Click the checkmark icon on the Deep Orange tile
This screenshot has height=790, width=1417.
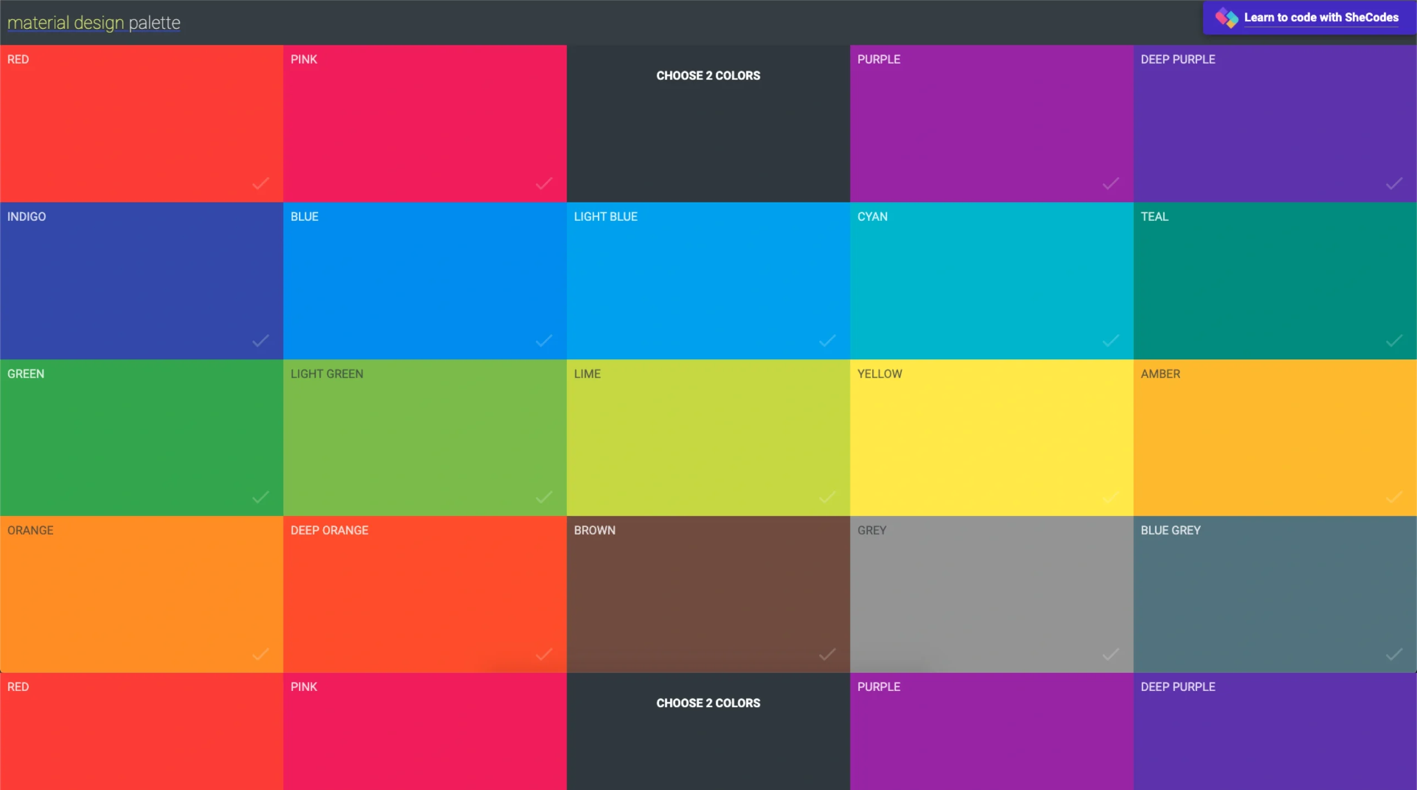(x=544, y=654)
